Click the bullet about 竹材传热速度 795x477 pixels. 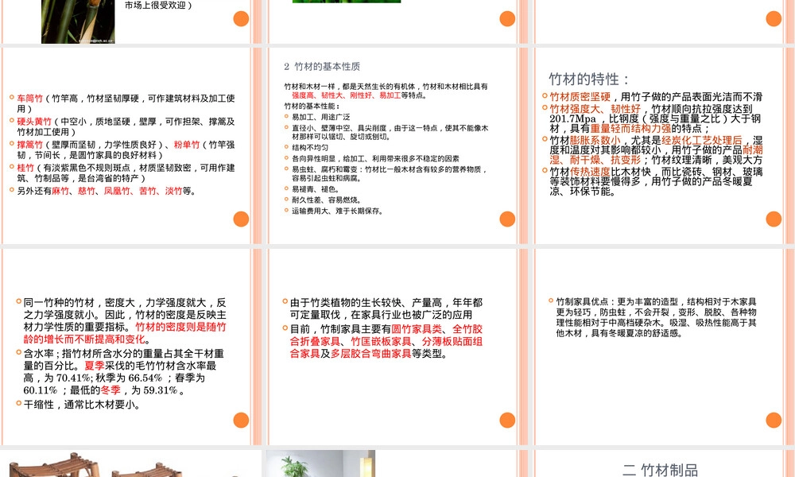(655, 181)
